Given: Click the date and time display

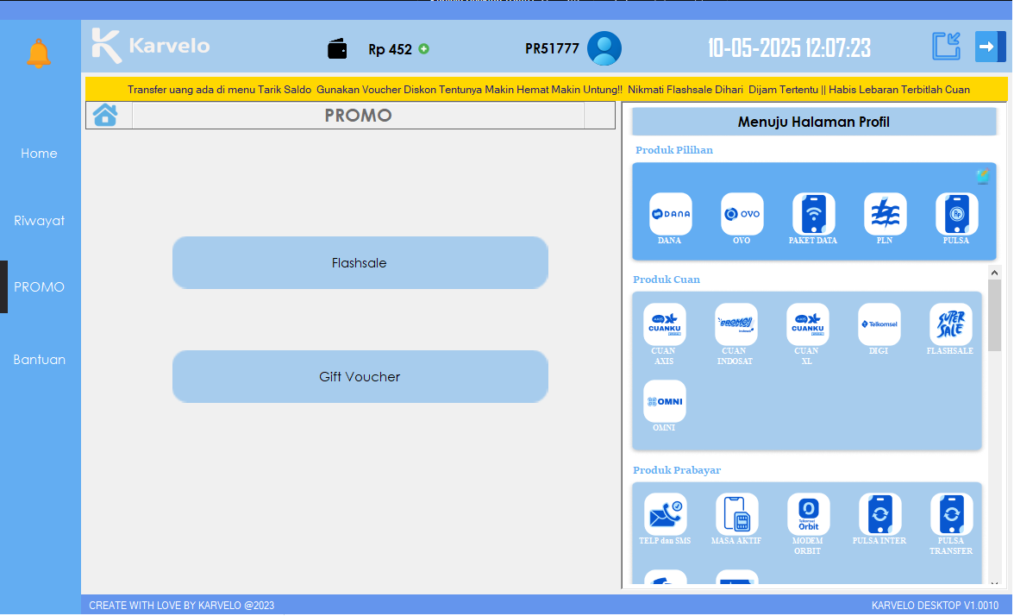Looking at the screenshot, I should click(789, 48).
